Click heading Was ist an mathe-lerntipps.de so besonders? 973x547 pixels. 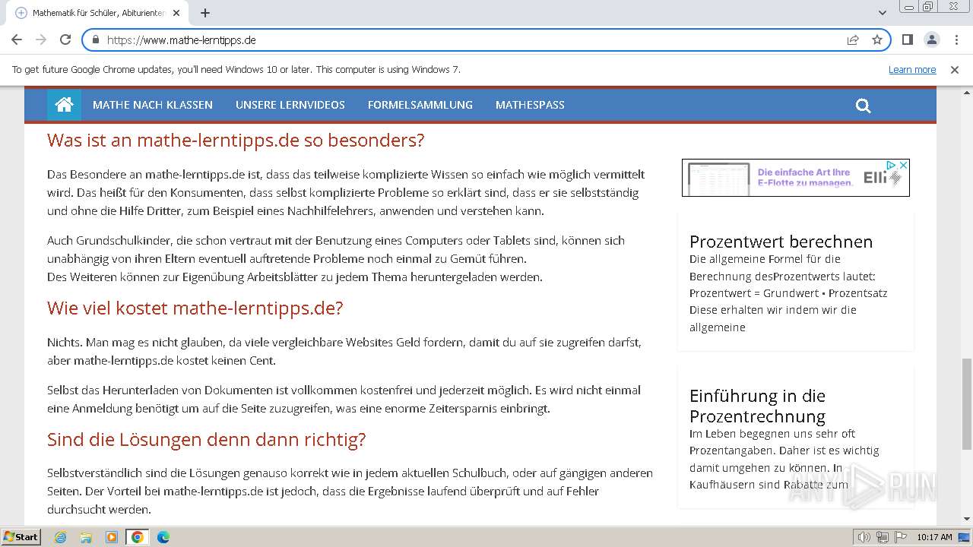point(236,140)
